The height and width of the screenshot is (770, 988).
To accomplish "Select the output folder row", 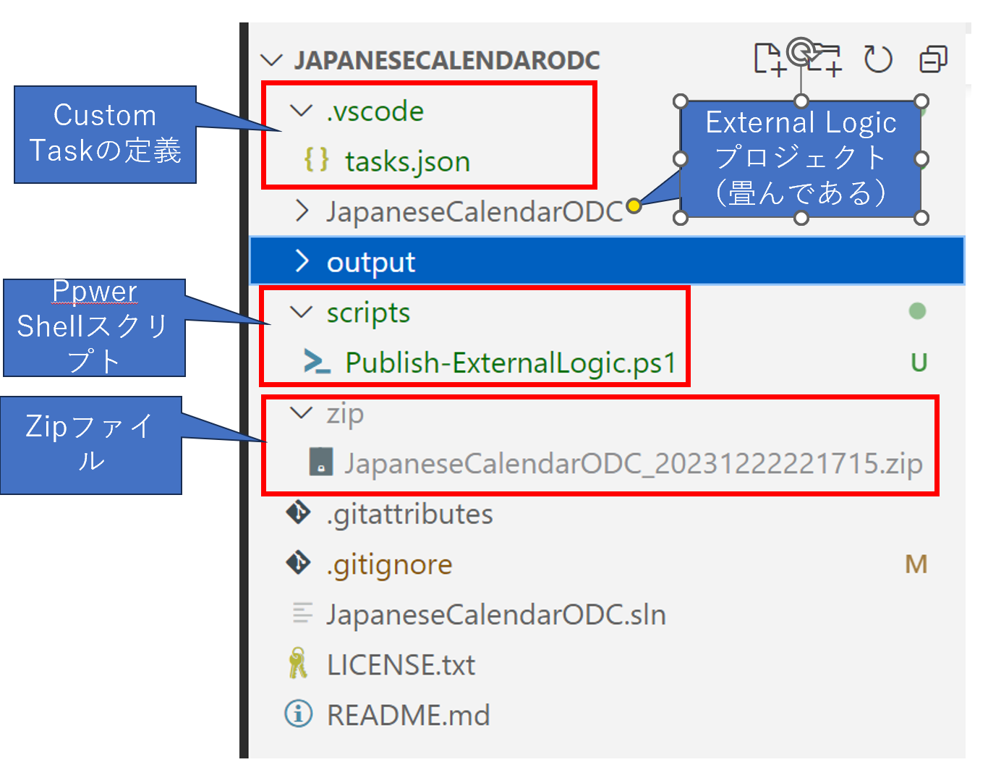I will [x=607, y=261].
